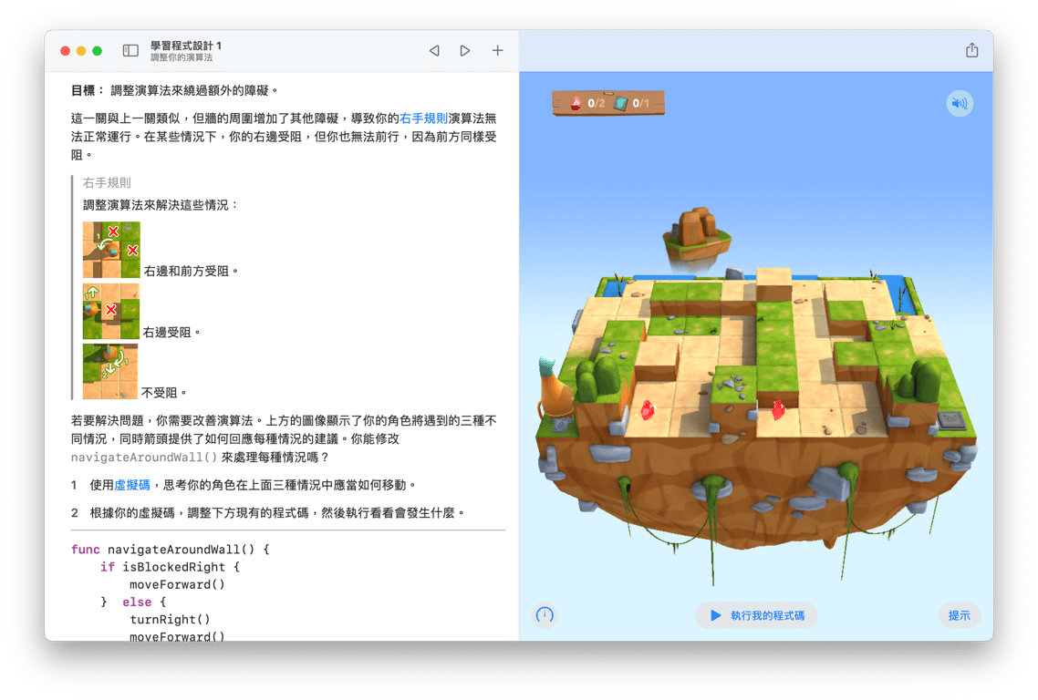Click the plus add button in toolbar
The image size is (1038, 700).
tap(497, 50)
